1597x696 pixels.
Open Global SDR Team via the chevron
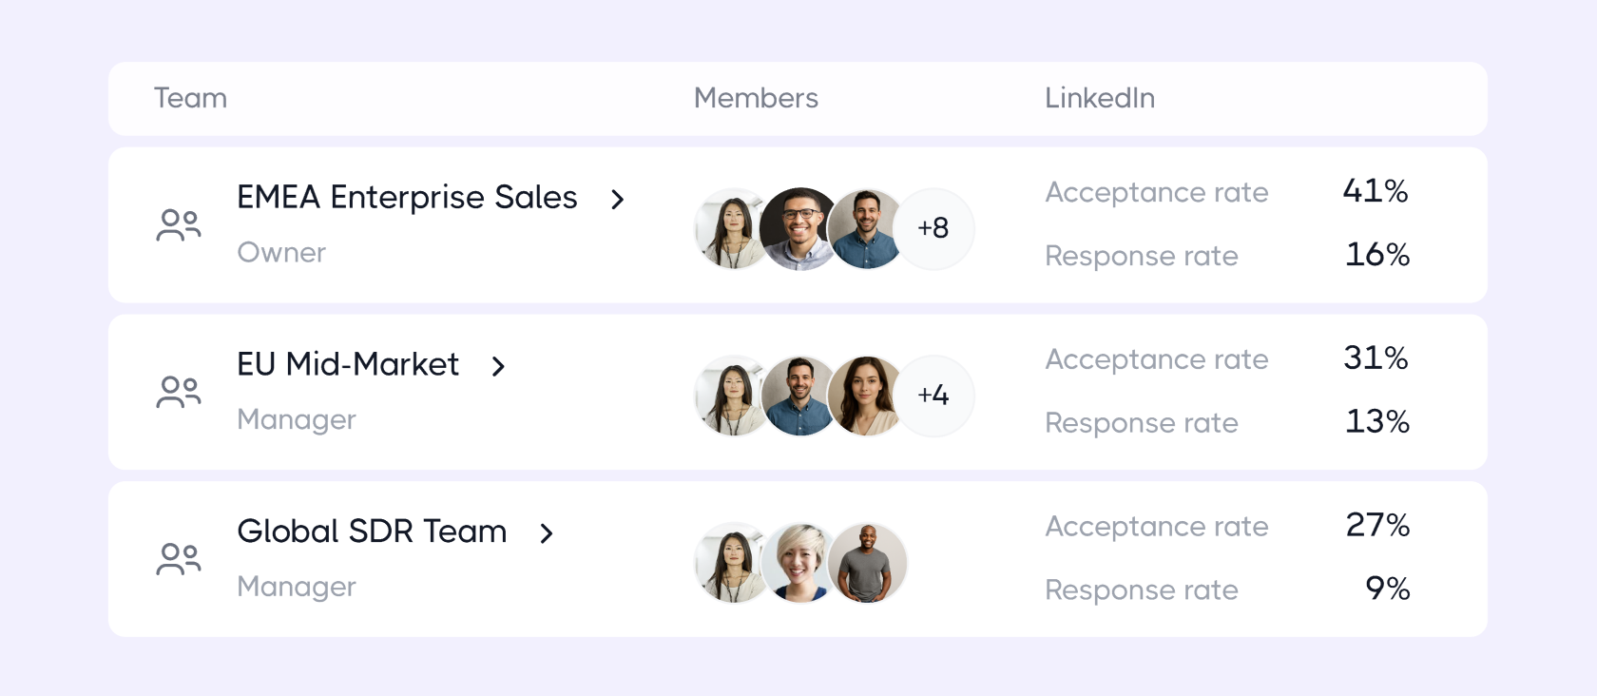point(547,533)
